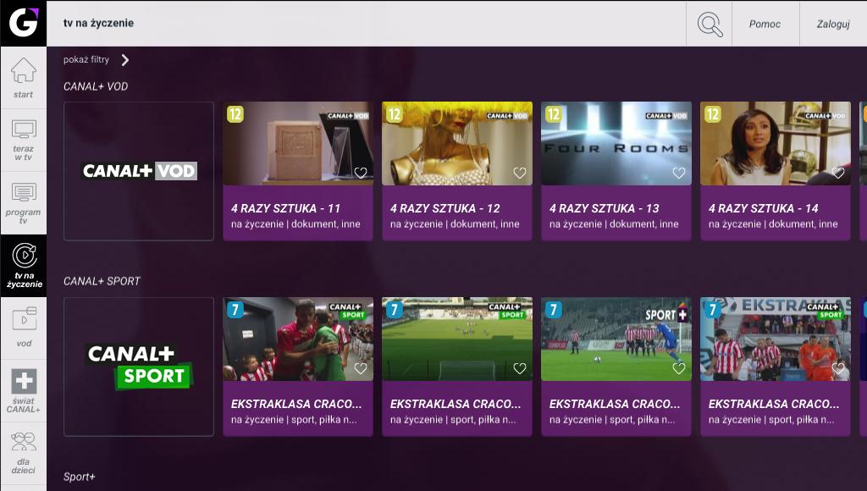The height and width of the screenshot is (491, 867).
Task: Open the search magnifier icon
Action: coord(710,24)
